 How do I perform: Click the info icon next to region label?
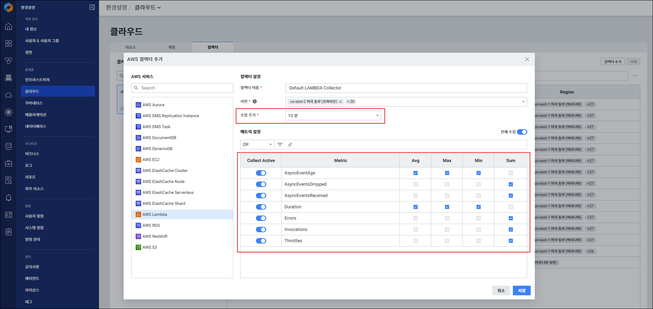point(255,101)
